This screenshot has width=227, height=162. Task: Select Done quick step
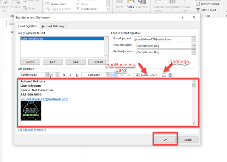(x=82, y=4)
